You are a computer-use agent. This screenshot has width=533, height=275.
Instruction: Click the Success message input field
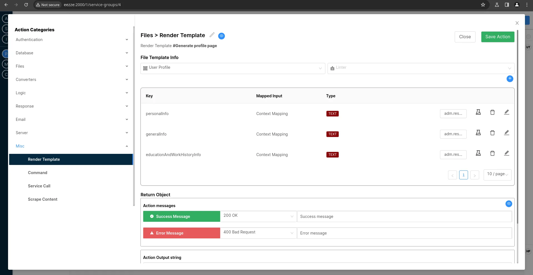click(404, 217)
